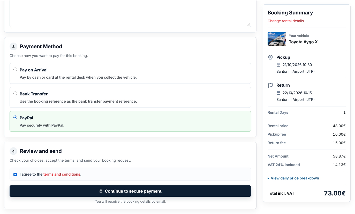The width and height of the screenshot is (355, 214).
Task: Select the Bank Transfer radio button
Action: tap(15, 94)
